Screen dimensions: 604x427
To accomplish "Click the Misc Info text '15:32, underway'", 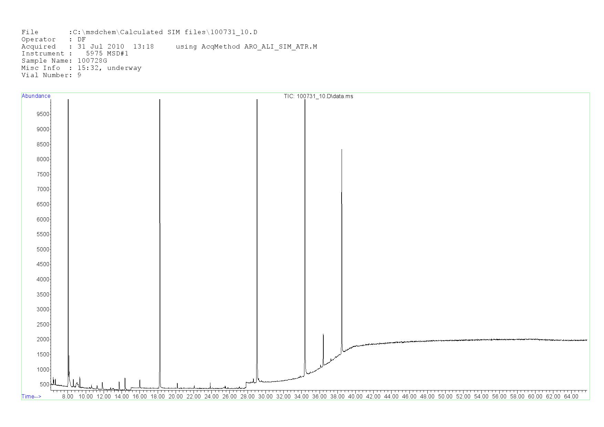I will pos(109,68).
